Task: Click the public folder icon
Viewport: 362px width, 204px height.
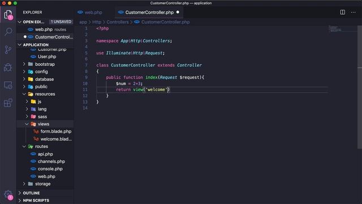Action: tap(31, 87)
